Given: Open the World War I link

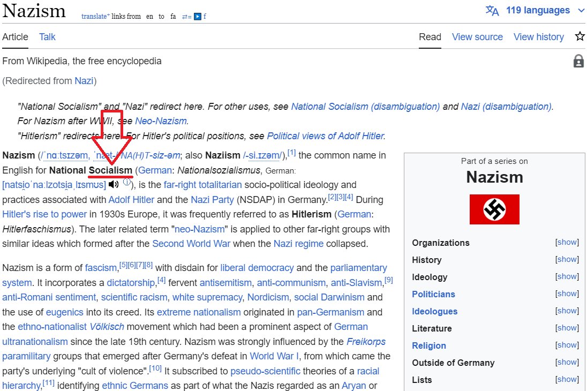Looking at the screenshot, I should 274,356.
